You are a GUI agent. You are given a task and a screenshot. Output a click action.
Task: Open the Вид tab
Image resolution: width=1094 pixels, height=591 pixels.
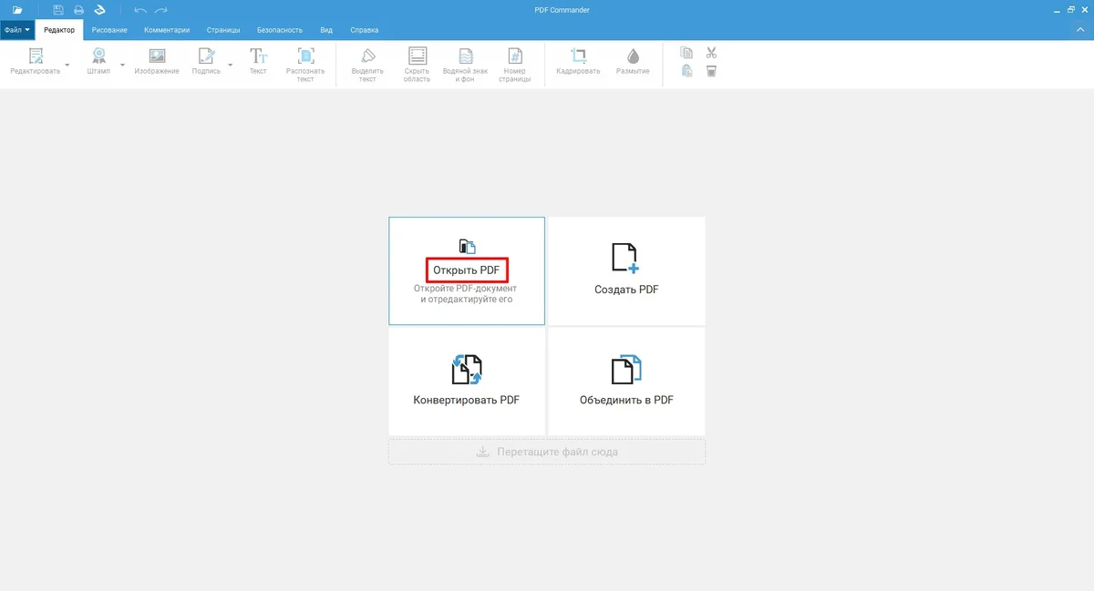[326, 30]
